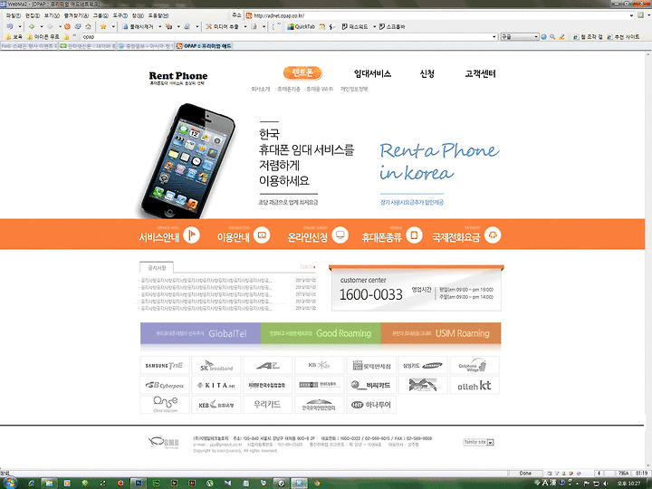The height and width of the screenshot is (489, 652).
Task: Switch to the OPAP 프리미엄 애드 tab
Action: tap(204, 46)
